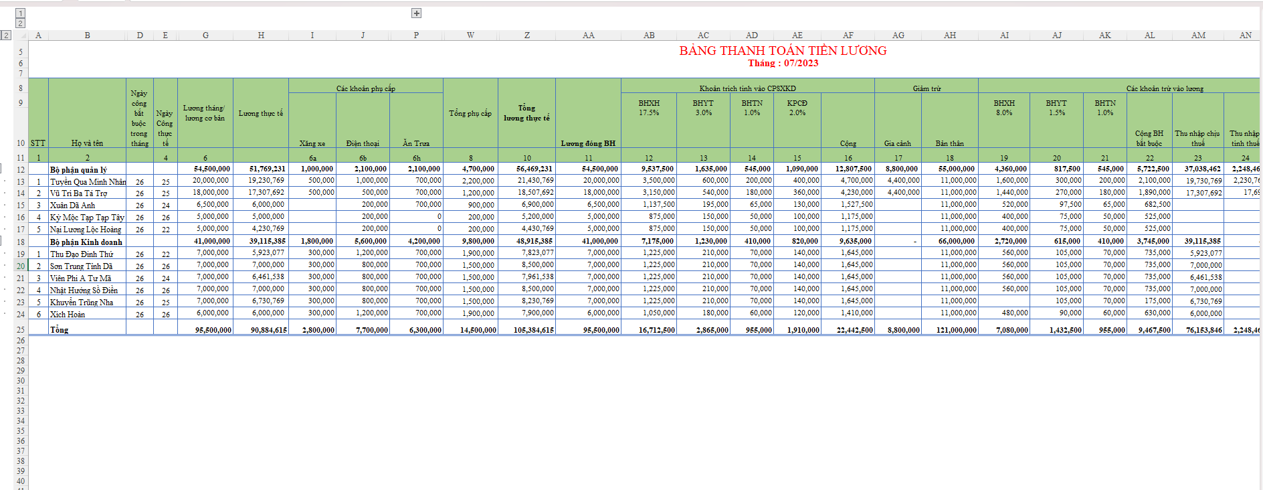
Task: Click the 'Tổng' label in row 25
Action: pos(60,330)
